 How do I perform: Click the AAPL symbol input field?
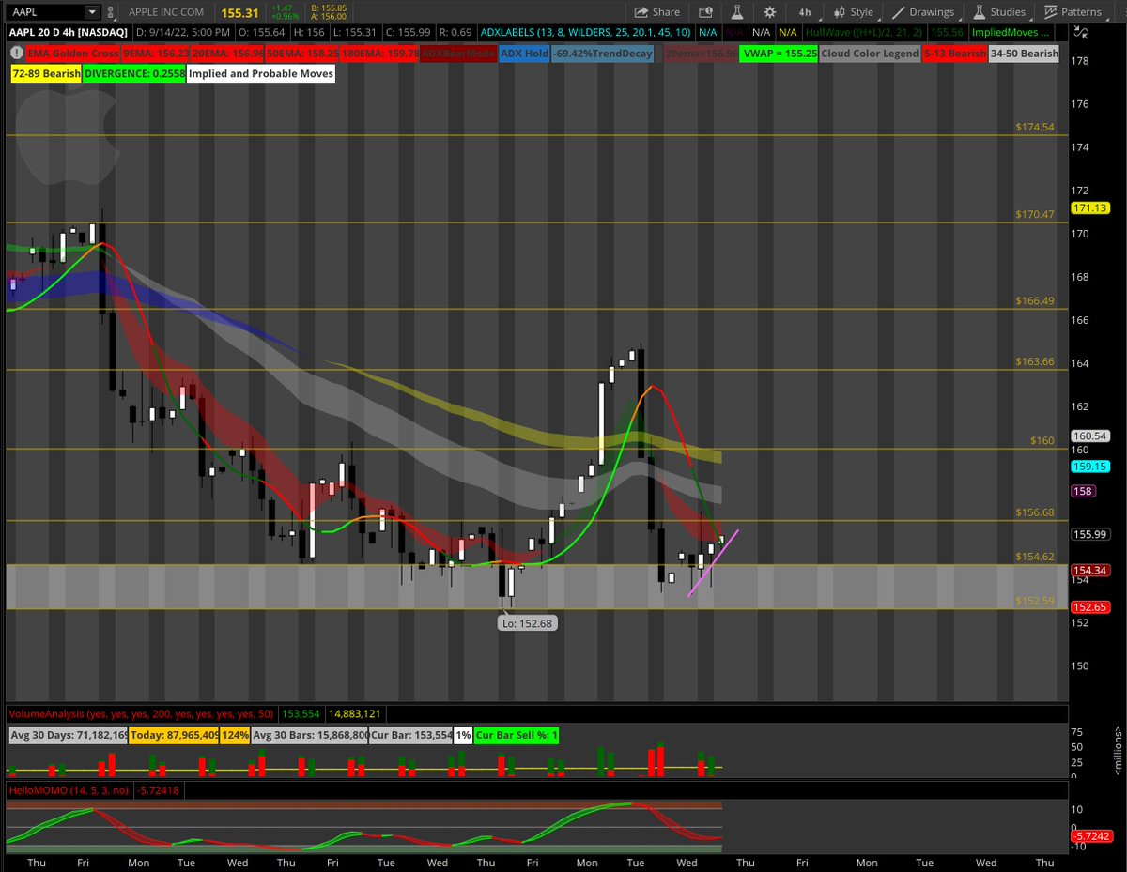coord(45,12)
